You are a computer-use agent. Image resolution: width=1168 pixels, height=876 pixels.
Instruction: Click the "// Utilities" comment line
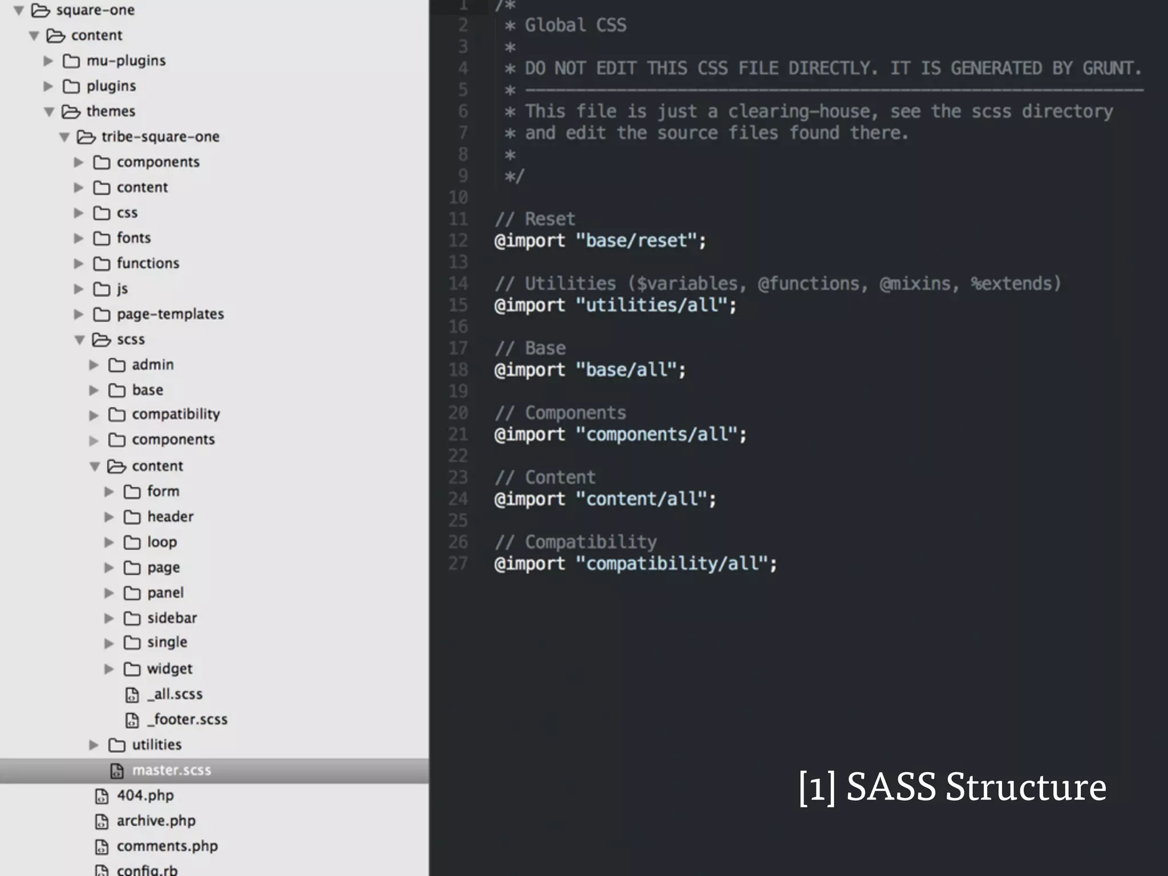pyautogui.click(x=777, y=283)
